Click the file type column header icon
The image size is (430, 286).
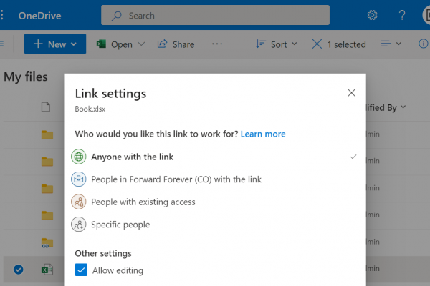click(46, 107)
